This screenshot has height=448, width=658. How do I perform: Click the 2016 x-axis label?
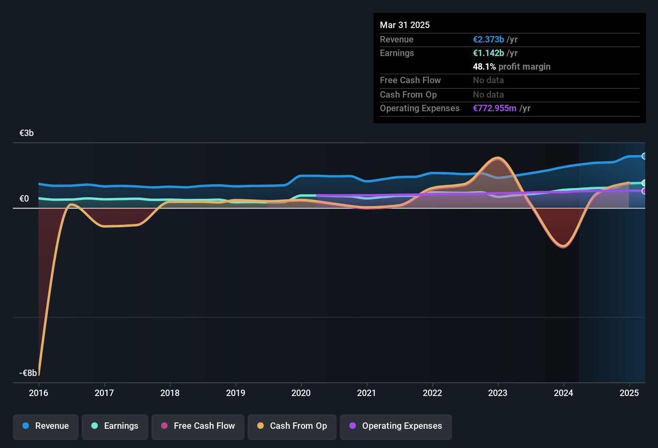(38, 393)
